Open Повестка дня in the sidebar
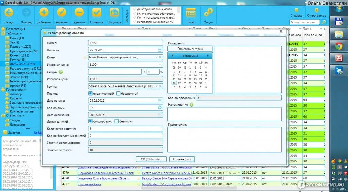This screenshot has width=348, height=192. click(x=16, y=29)
